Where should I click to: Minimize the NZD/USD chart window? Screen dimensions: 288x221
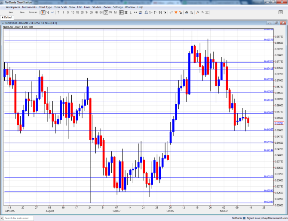(x=270, y=23)
